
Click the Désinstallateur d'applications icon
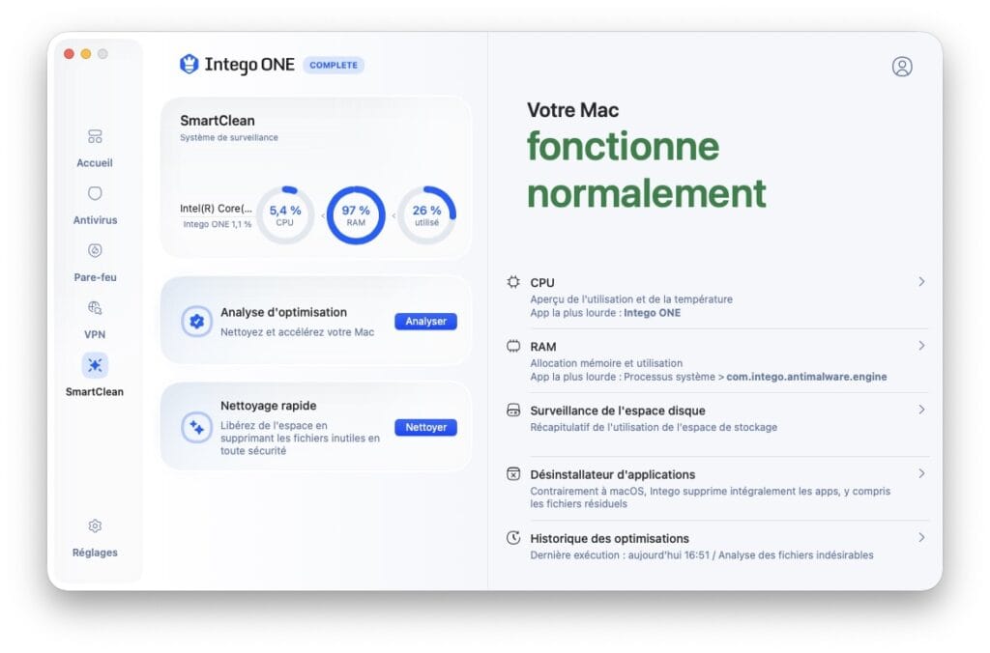tap(513, 474)
